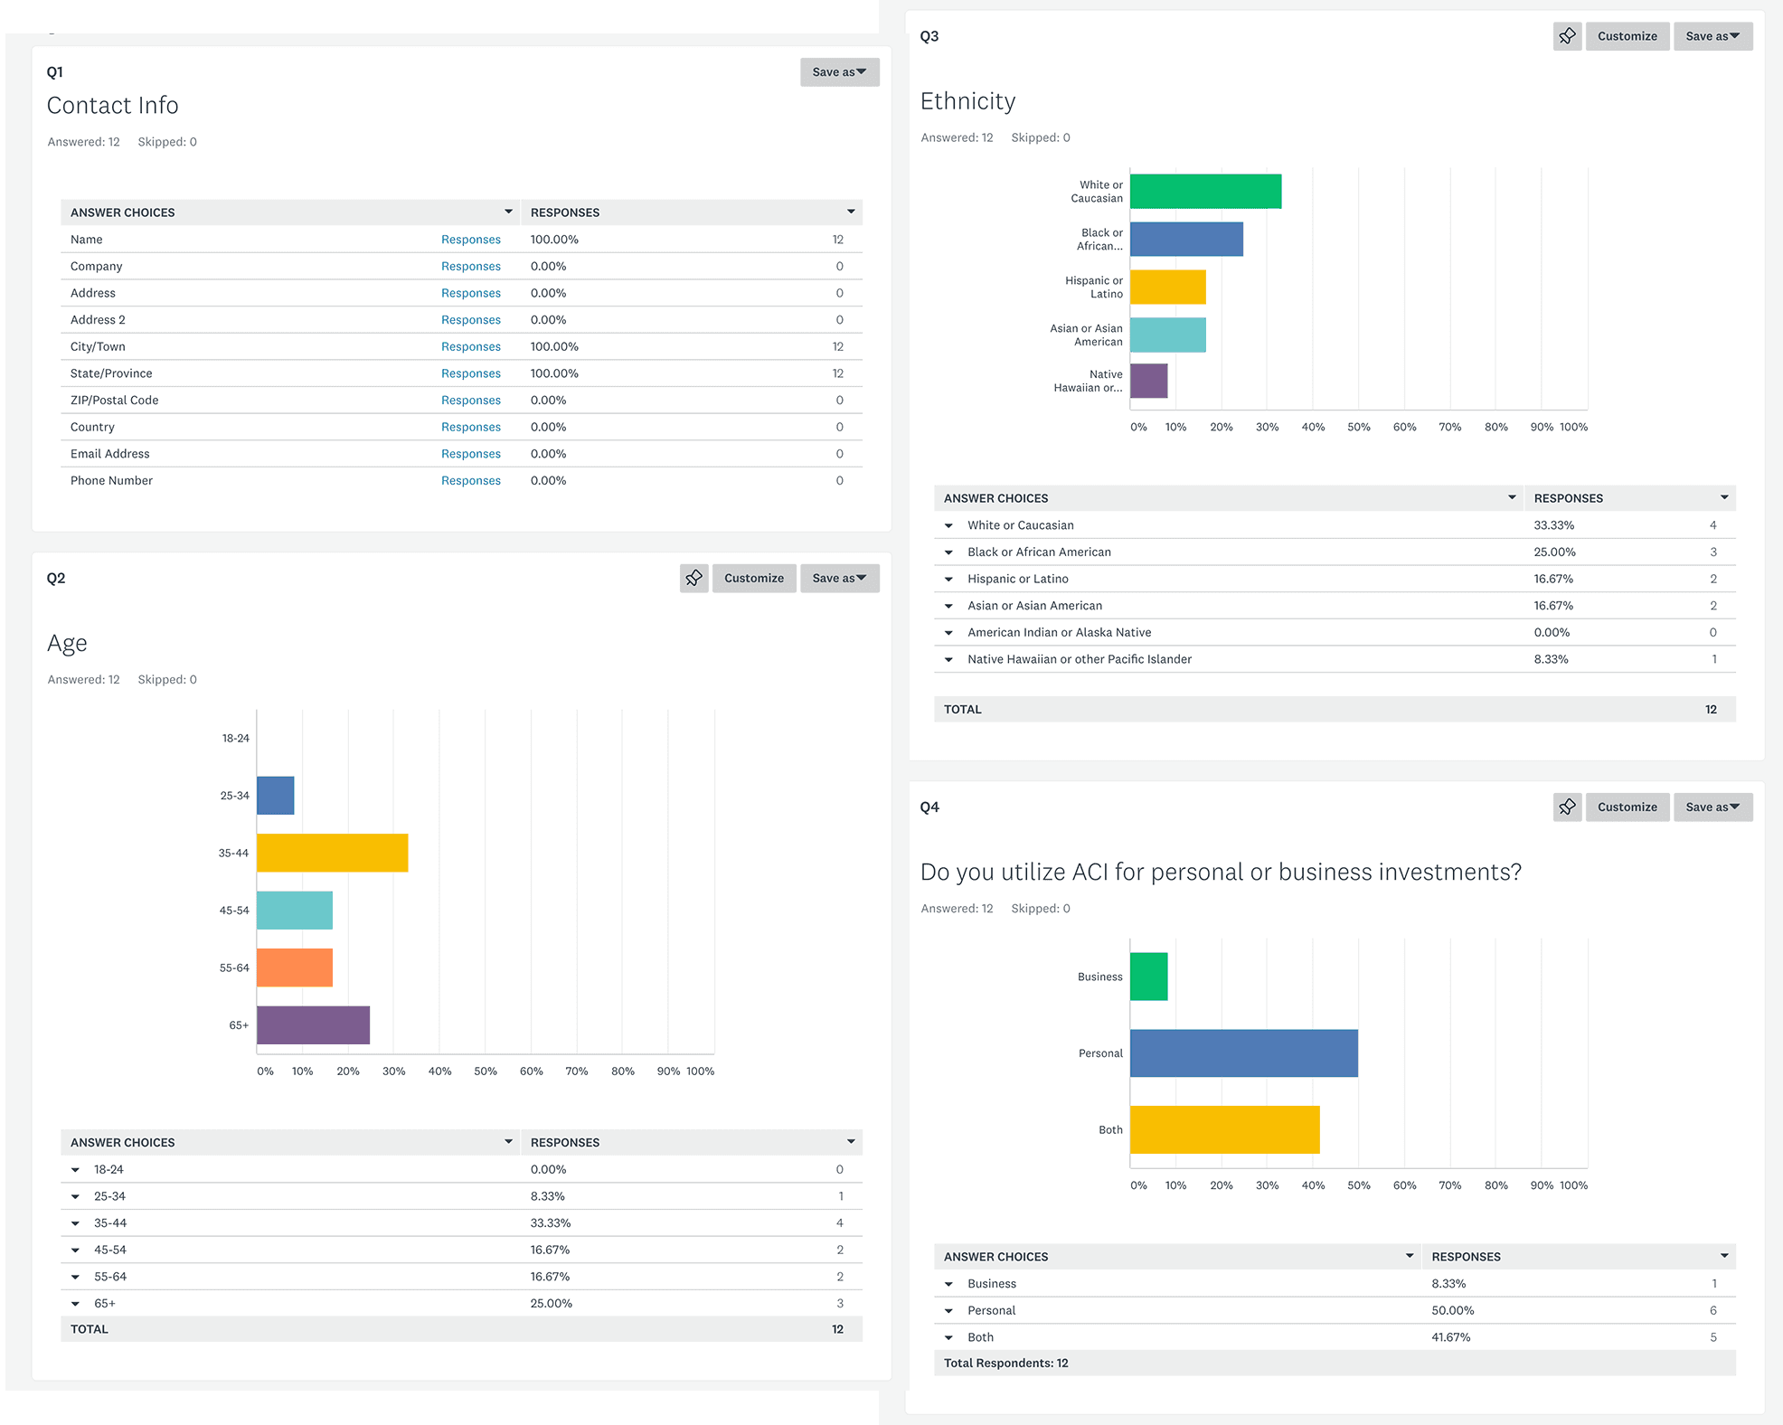The image size is (1783, 1425).
Task: Sort Q2 Responses column arrow
Action: tap(851, 1142)
